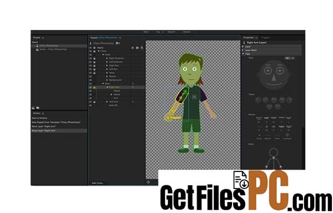Viewport: 333px width, 213px height.
Task: Hide the Body BG layer with its eye icon
Action: click(x=90, y=105)
